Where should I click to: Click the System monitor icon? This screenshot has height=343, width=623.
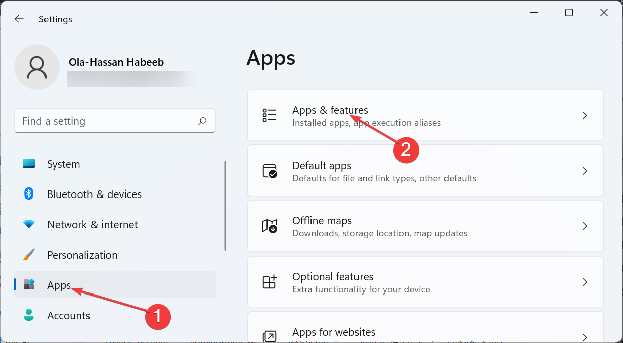coord(29,164)
